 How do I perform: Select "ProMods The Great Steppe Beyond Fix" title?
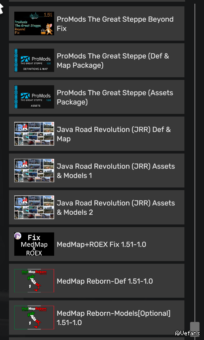(x=115, y=24)
